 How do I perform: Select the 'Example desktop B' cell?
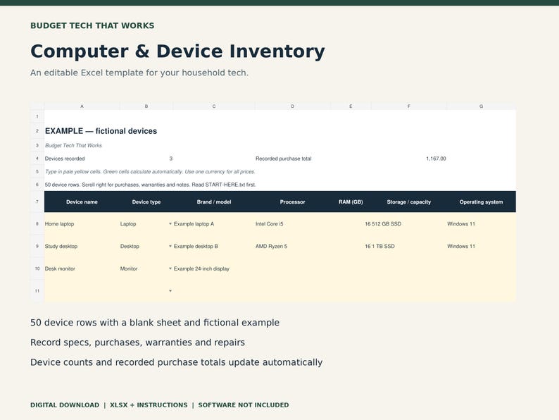pyautogui.click(x=214, y=246)
